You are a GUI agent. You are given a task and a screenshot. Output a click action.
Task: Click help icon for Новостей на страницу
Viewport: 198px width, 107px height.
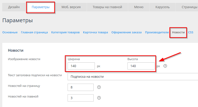pyautogui.click(x=99, y=87)
